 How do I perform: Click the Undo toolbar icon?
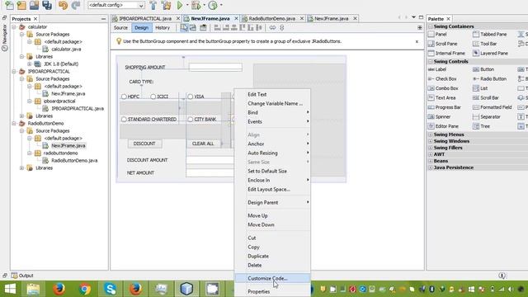tap(63, 5)
